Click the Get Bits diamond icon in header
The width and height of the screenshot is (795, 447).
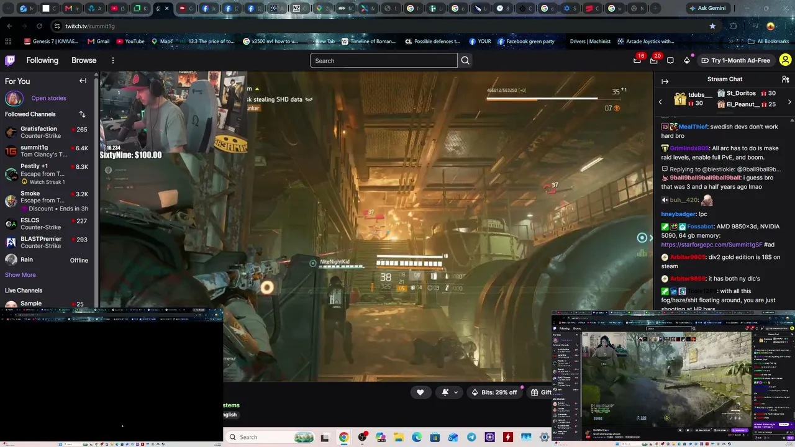[x=687, y=60]
